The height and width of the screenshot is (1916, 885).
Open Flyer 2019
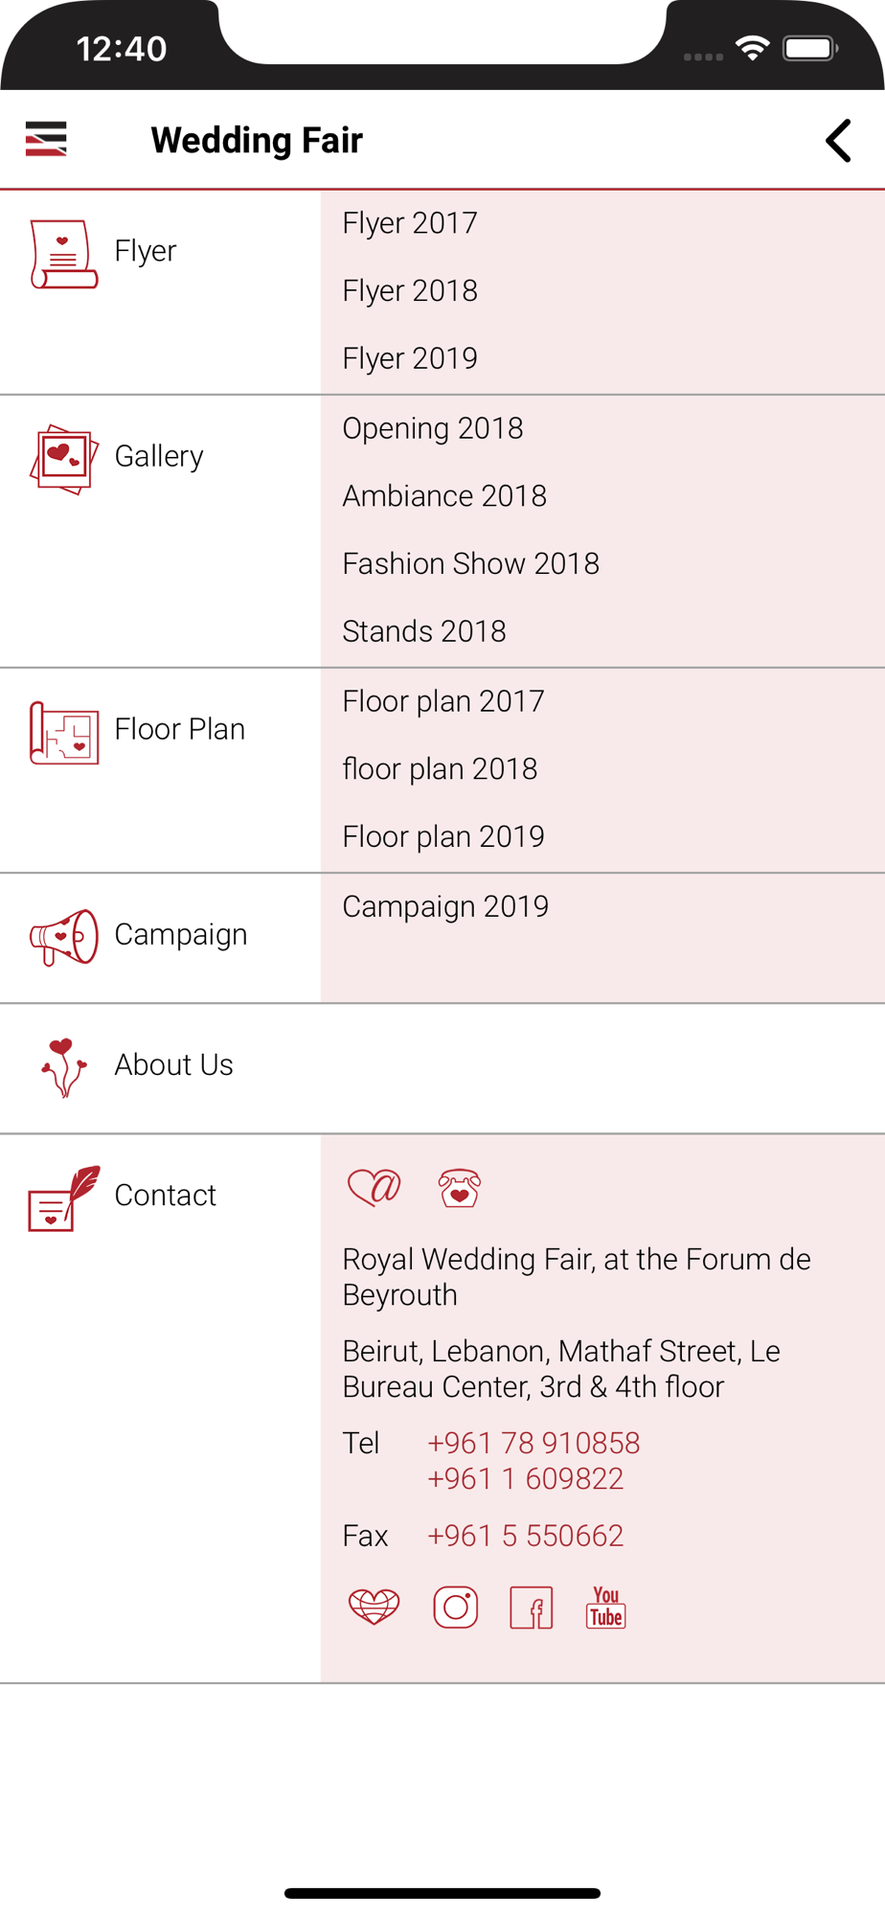tap(410, 358)
